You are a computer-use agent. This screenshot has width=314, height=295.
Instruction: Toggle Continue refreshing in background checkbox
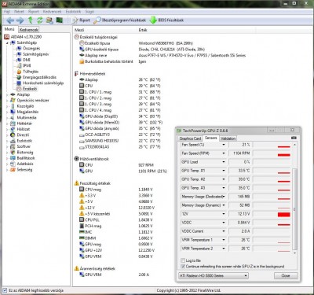[x=183, y=267]
